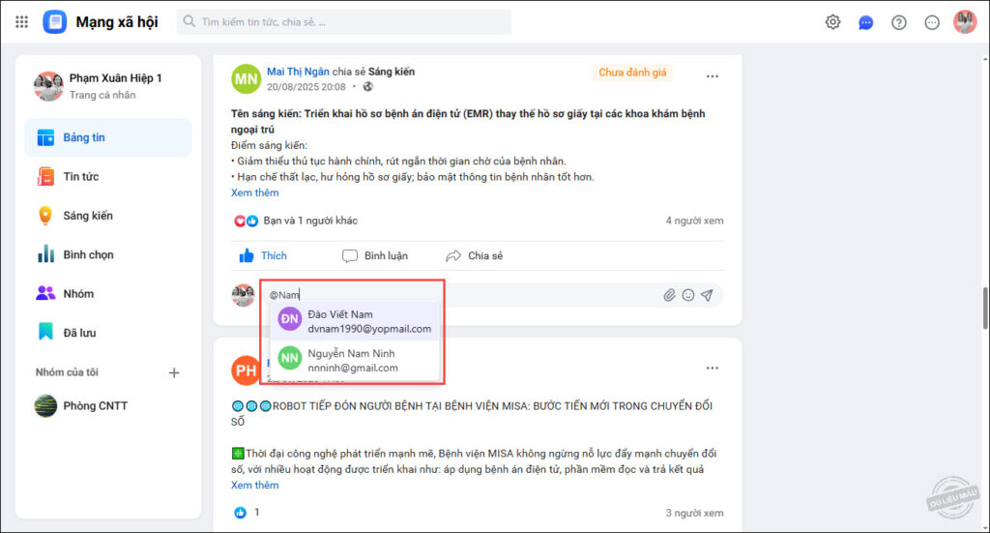The height and width of the screenshot is (533, 990).
Task: Click the Bình luận comment button
Action: click(375, 255)
